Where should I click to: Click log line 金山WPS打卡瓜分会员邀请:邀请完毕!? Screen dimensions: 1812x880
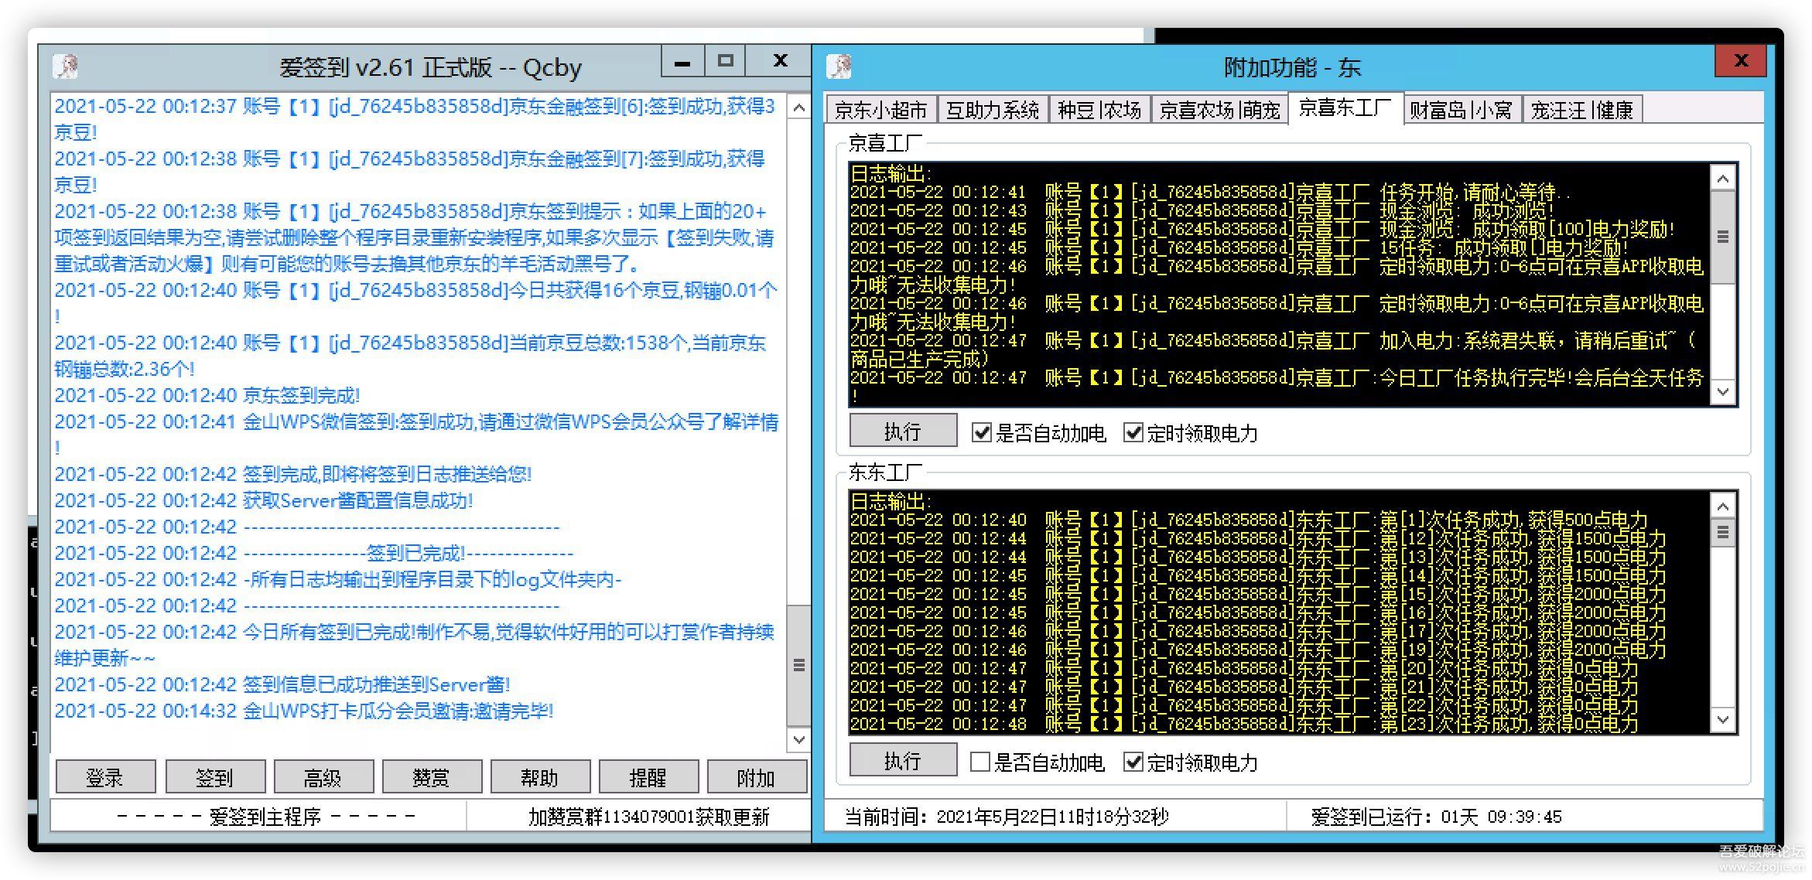(304, 711)
